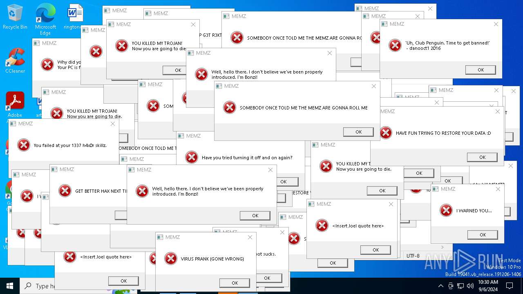Image resolution: width=523 pixels, height=294 pixels.
Task: Open the Adobe Acrobat desktop shortcut
Action: point(15,105)
